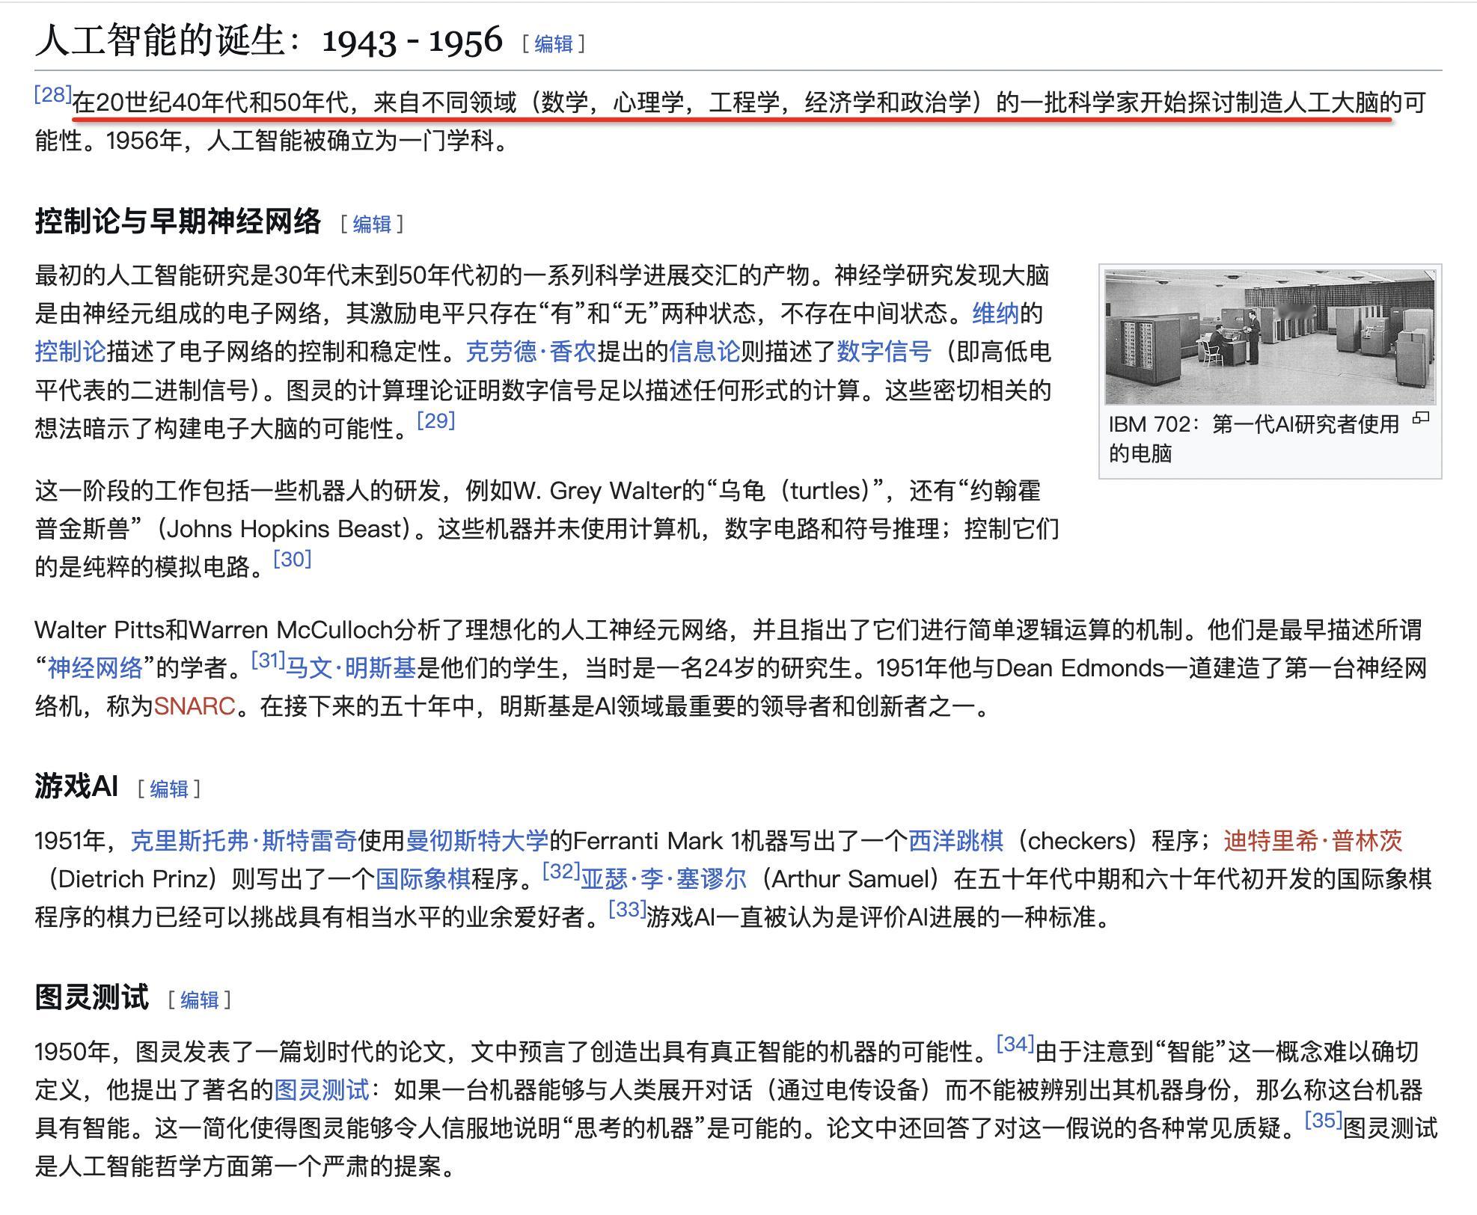Open reference [32]
1477x1215 pixels.
[561, 871]
